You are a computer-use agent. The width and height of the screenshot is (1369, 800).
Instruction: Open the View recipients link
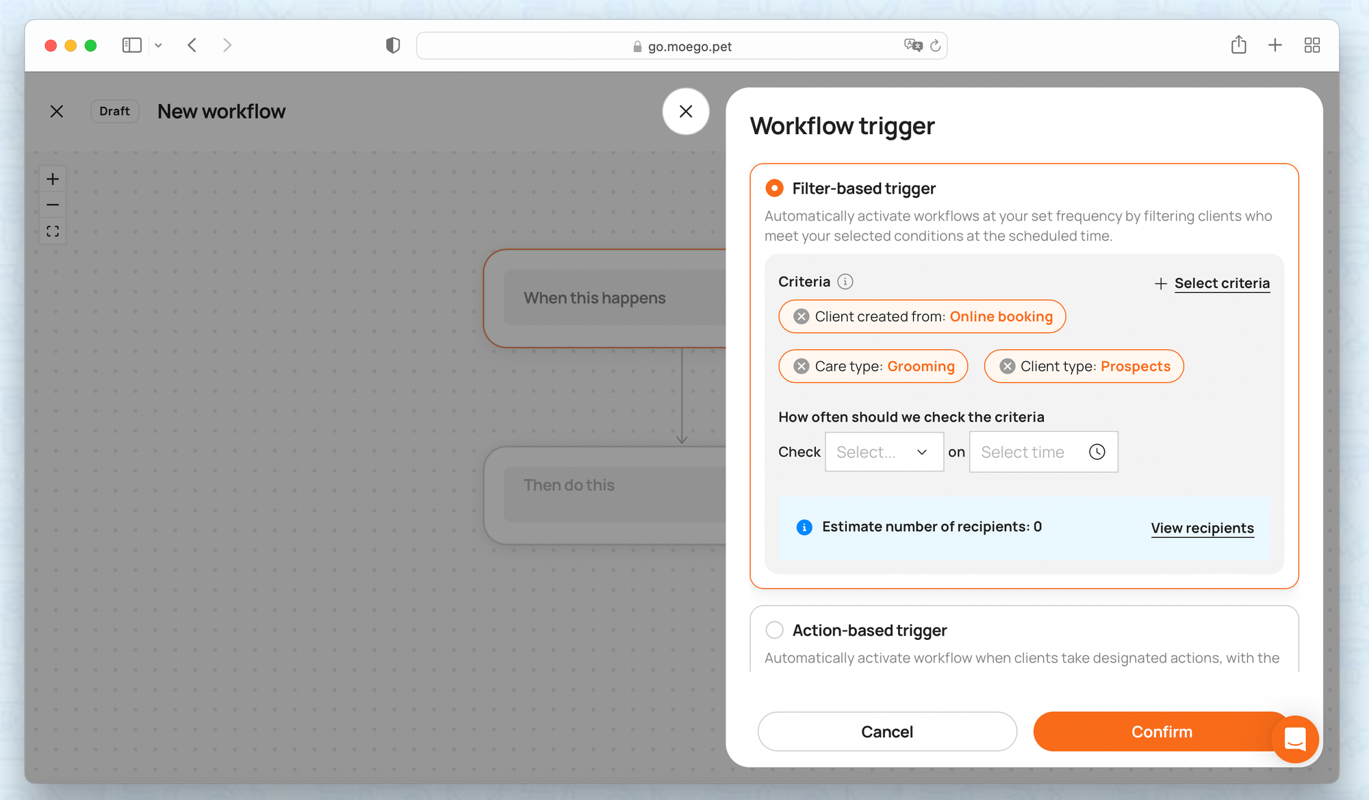tap(1202, 528)
